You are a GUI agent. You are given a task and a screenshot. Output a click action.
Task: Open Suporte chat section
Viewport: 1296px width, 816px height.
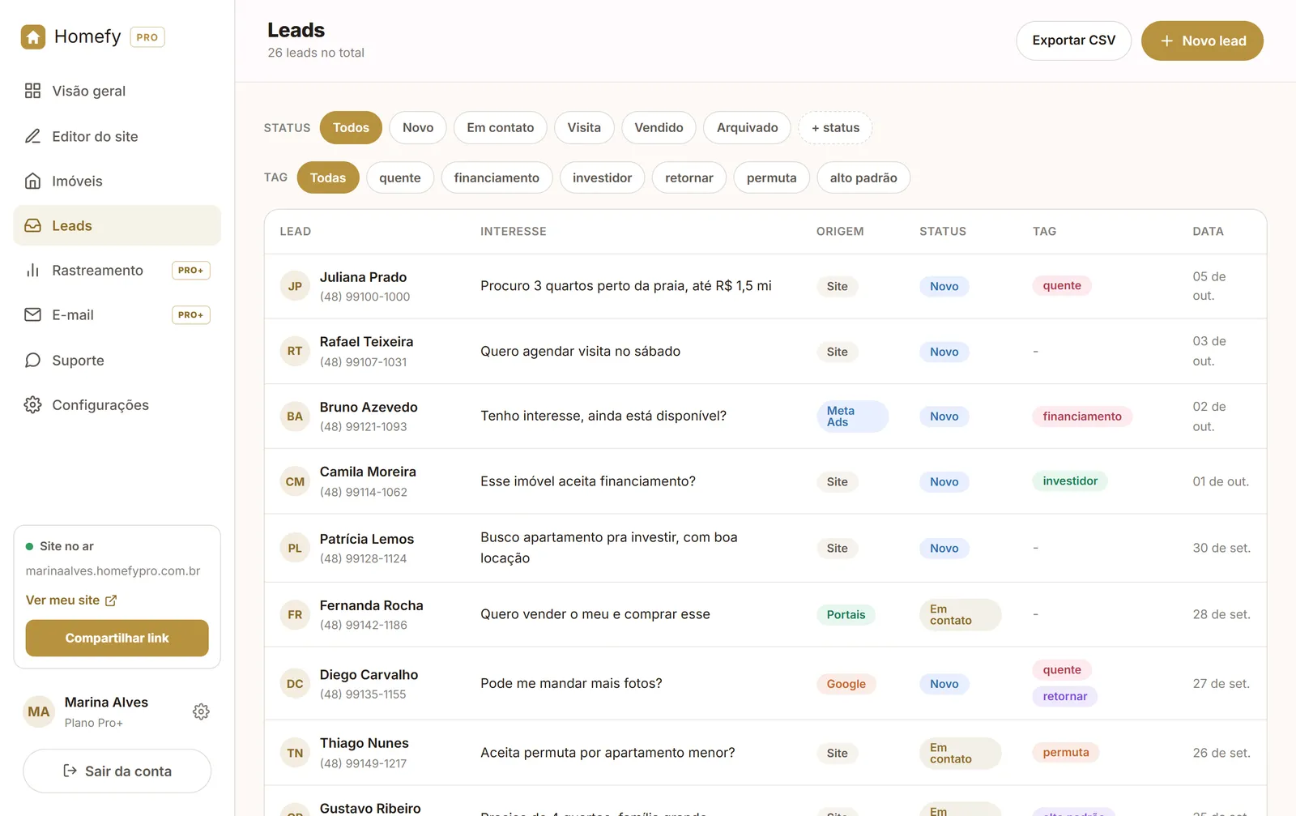pyautogui.click(x=117, y=360)
